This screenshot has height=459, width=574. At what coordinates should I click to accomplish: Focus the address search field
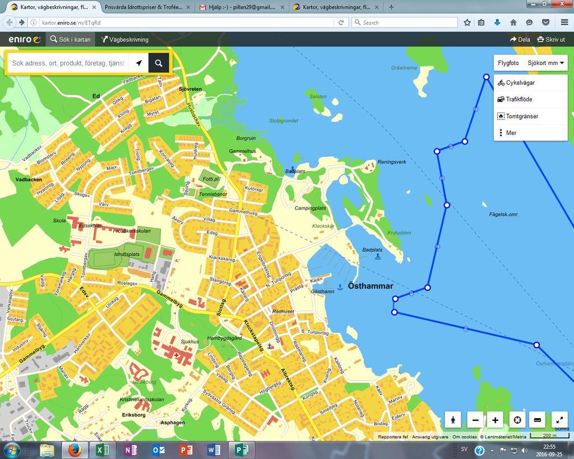(x=68, y=63)
